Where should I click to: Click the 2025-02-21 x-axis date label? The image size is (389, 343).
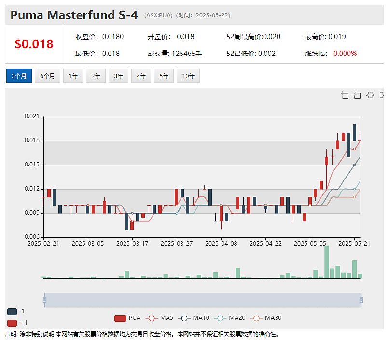pos(43,244)
